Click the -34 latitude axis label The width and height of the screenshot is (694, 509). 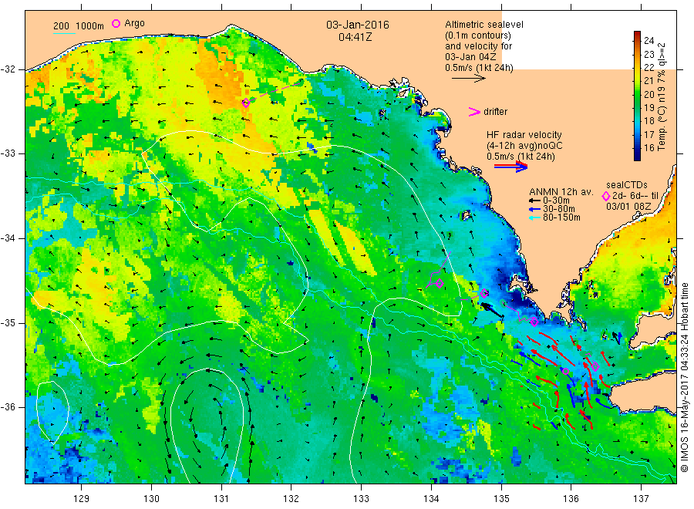pyautogui.click(x=8, y=238)
